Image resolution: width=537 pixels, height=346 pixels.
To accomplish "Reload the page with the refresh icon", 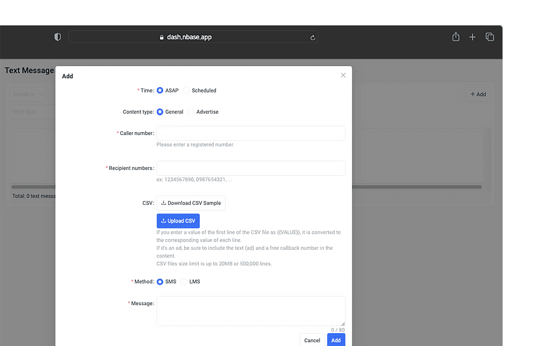I will (x=313, y=38).
